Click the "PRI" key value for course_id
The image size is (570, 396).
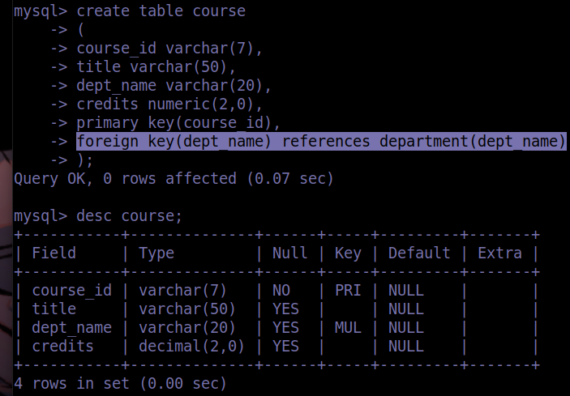tap(348, 290)
